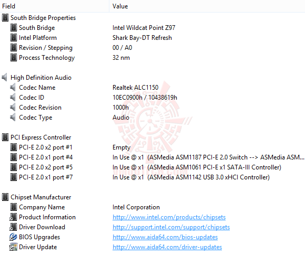Click the Empty value for port #1
The width and height of the screenshot is (305, 256).
click(121, 147)
